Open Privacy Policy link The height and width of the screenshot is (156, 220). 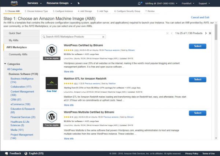pyautogui.click(x=192, y=153)
